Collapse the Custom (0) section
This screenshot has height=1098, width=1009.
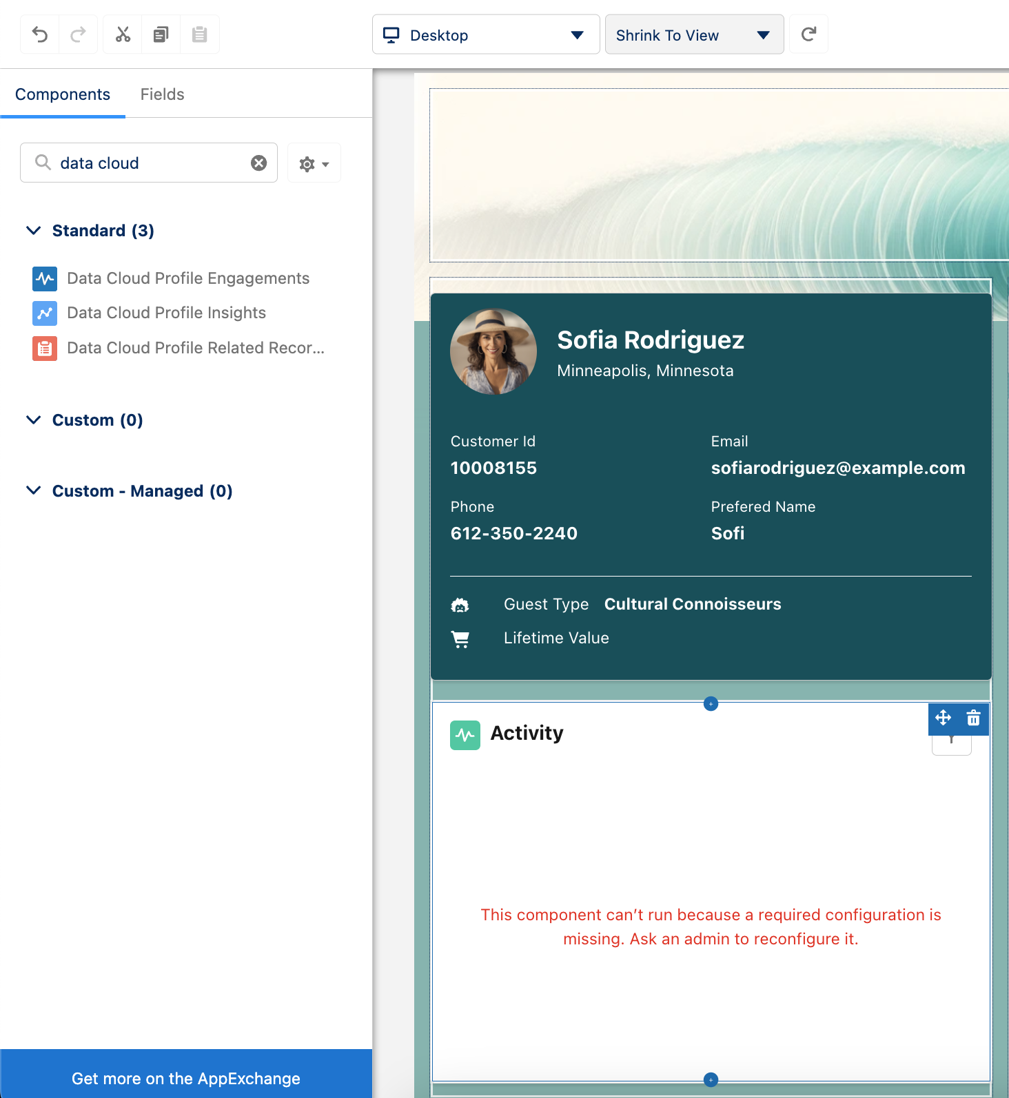tap(33, 420)
